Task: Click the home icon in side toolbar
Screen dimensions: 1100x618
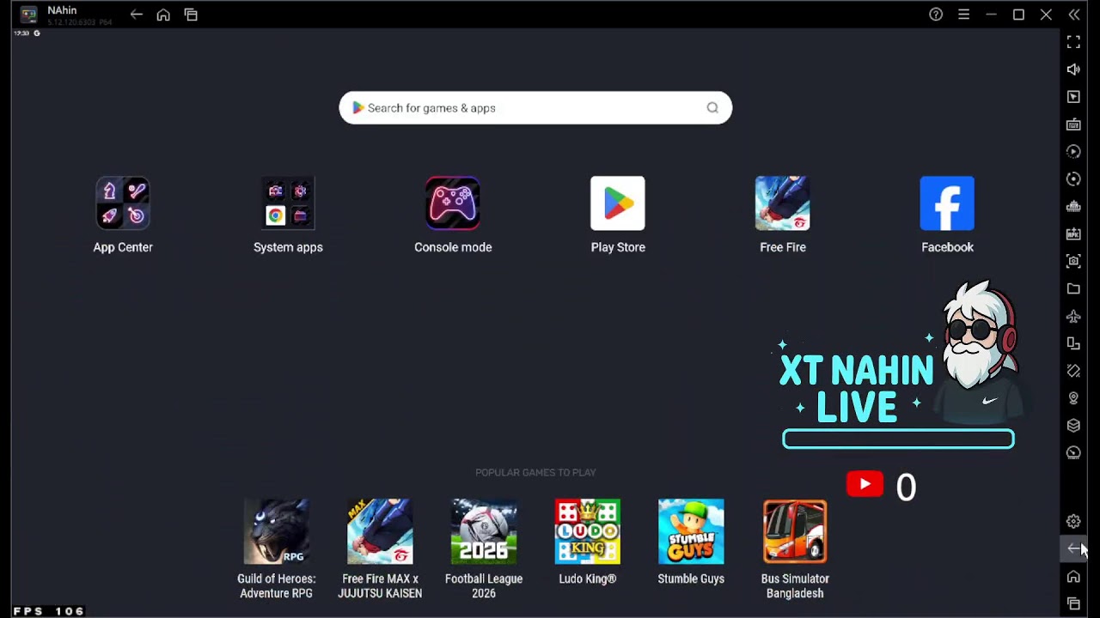Action: tap(1073, 576)
